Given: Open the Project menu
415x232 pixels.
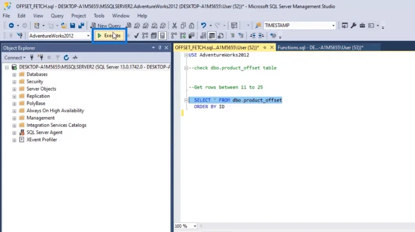Looking at the screenshot, I should 79,16.
